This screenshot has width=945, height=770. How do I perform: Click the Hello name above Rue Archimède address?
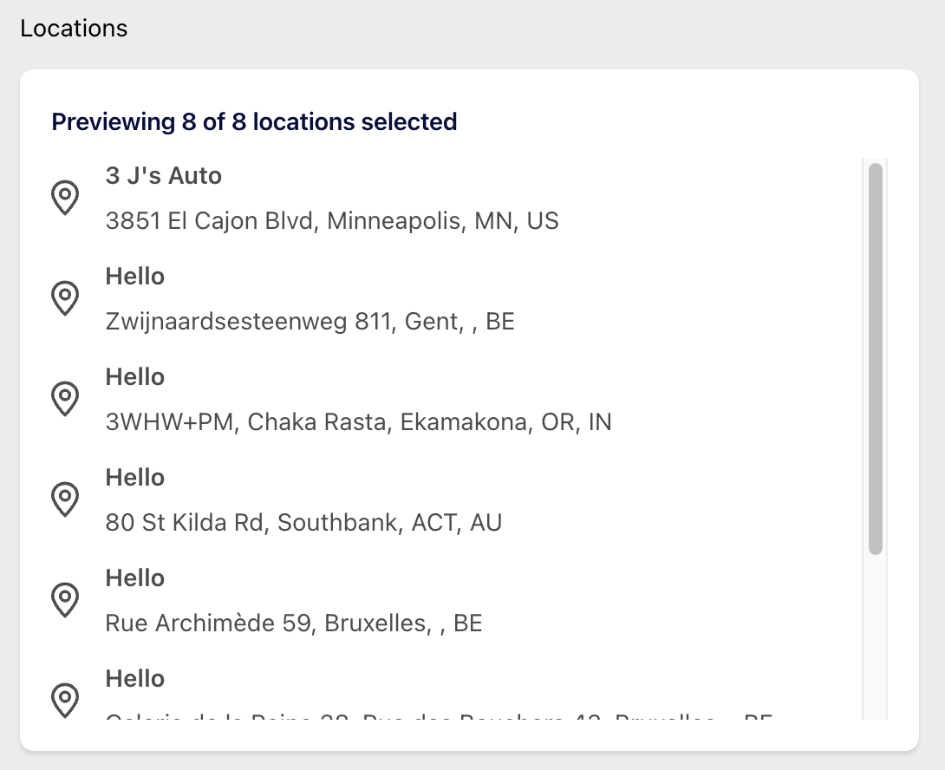click(135, 578)
